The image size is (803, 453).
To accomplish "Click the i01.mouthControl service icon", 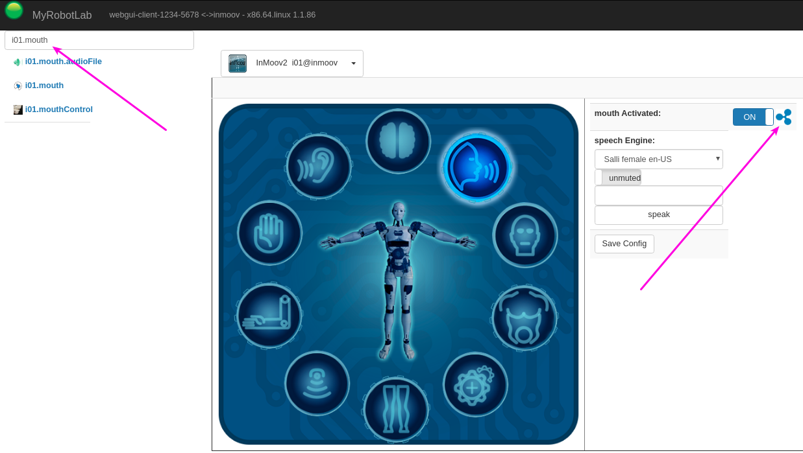I will tap(18, 110).
